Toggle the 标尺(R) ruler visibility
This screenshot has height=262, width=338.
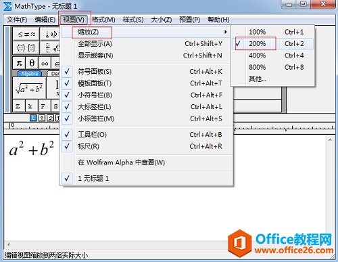(x=147, y=146)
